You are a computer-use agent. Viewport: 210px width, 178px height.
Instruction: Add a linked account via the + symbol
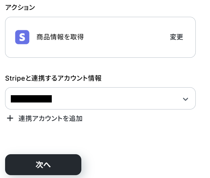(x=10, y=118)
